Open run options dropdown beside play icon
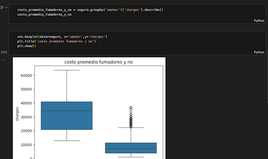Viewport: 268px width, 159px height. tap(6, 7)
